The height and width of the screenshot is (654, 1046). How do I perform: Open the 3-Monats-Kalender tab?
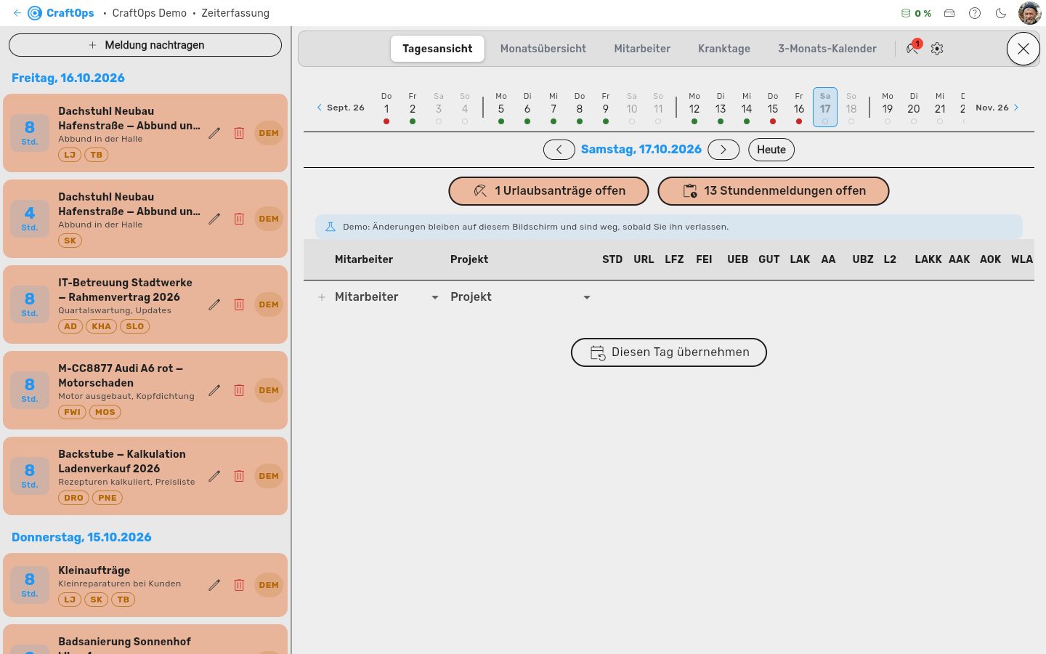point(827,49)
